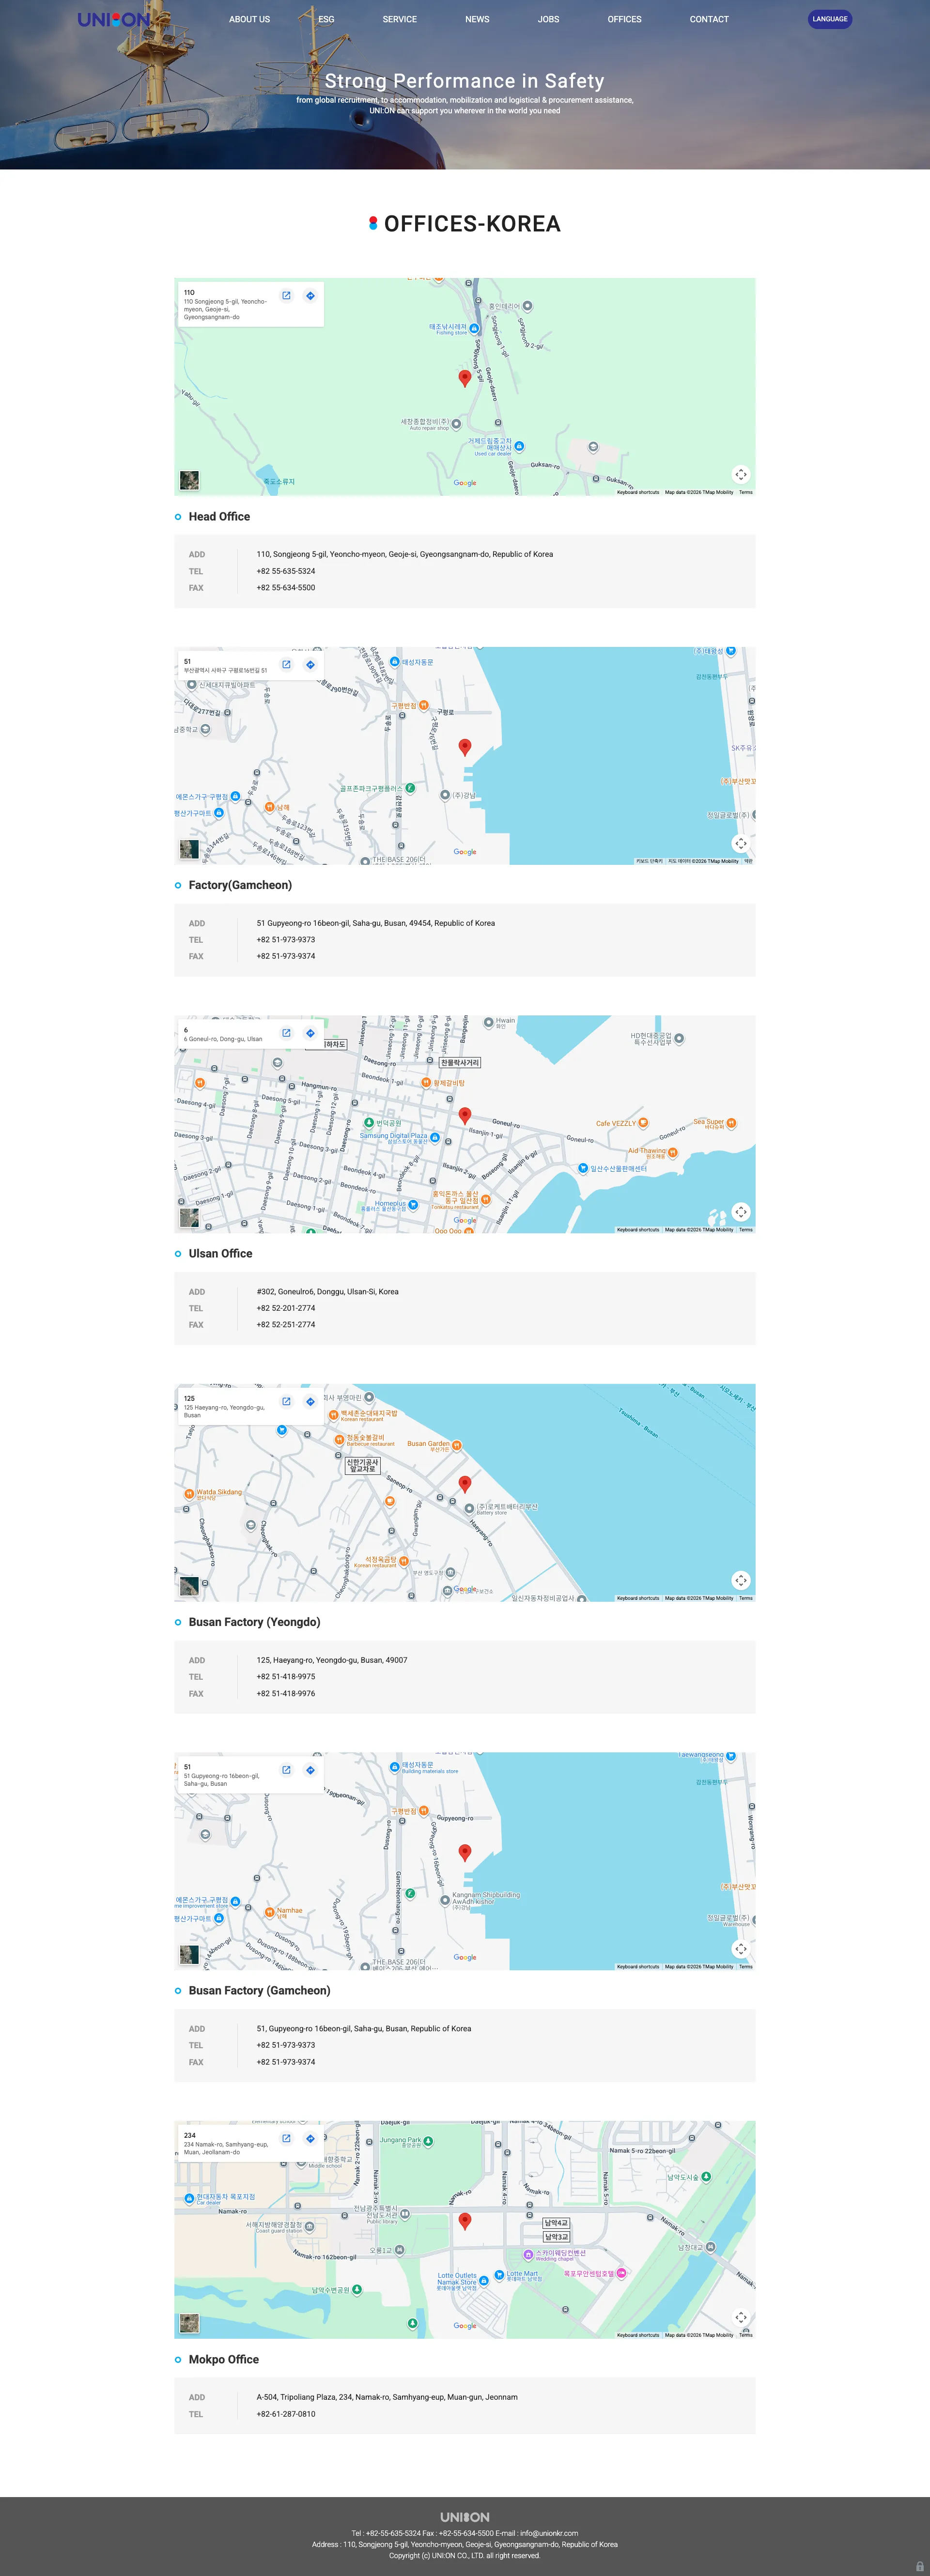This screenshot has width=930, height=2576.
Task: Open larger map from Busan Yeongdo map card
Action: tap(286, 1402)
